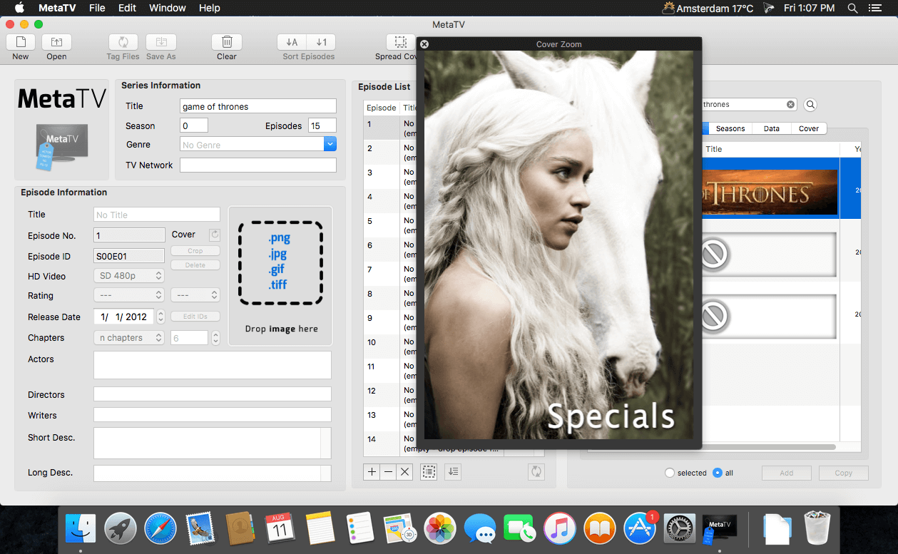Open the Window menu
Viewport: 898px width, 554px height.
coord(167,8)
